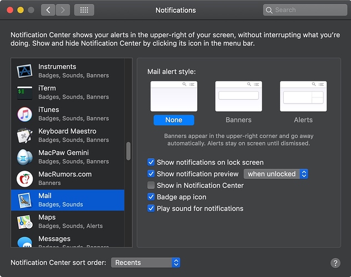Disable Play sound for notifications
Image resolution: width=351 pixels, height=277 pixels.
(x=151, y=208)
